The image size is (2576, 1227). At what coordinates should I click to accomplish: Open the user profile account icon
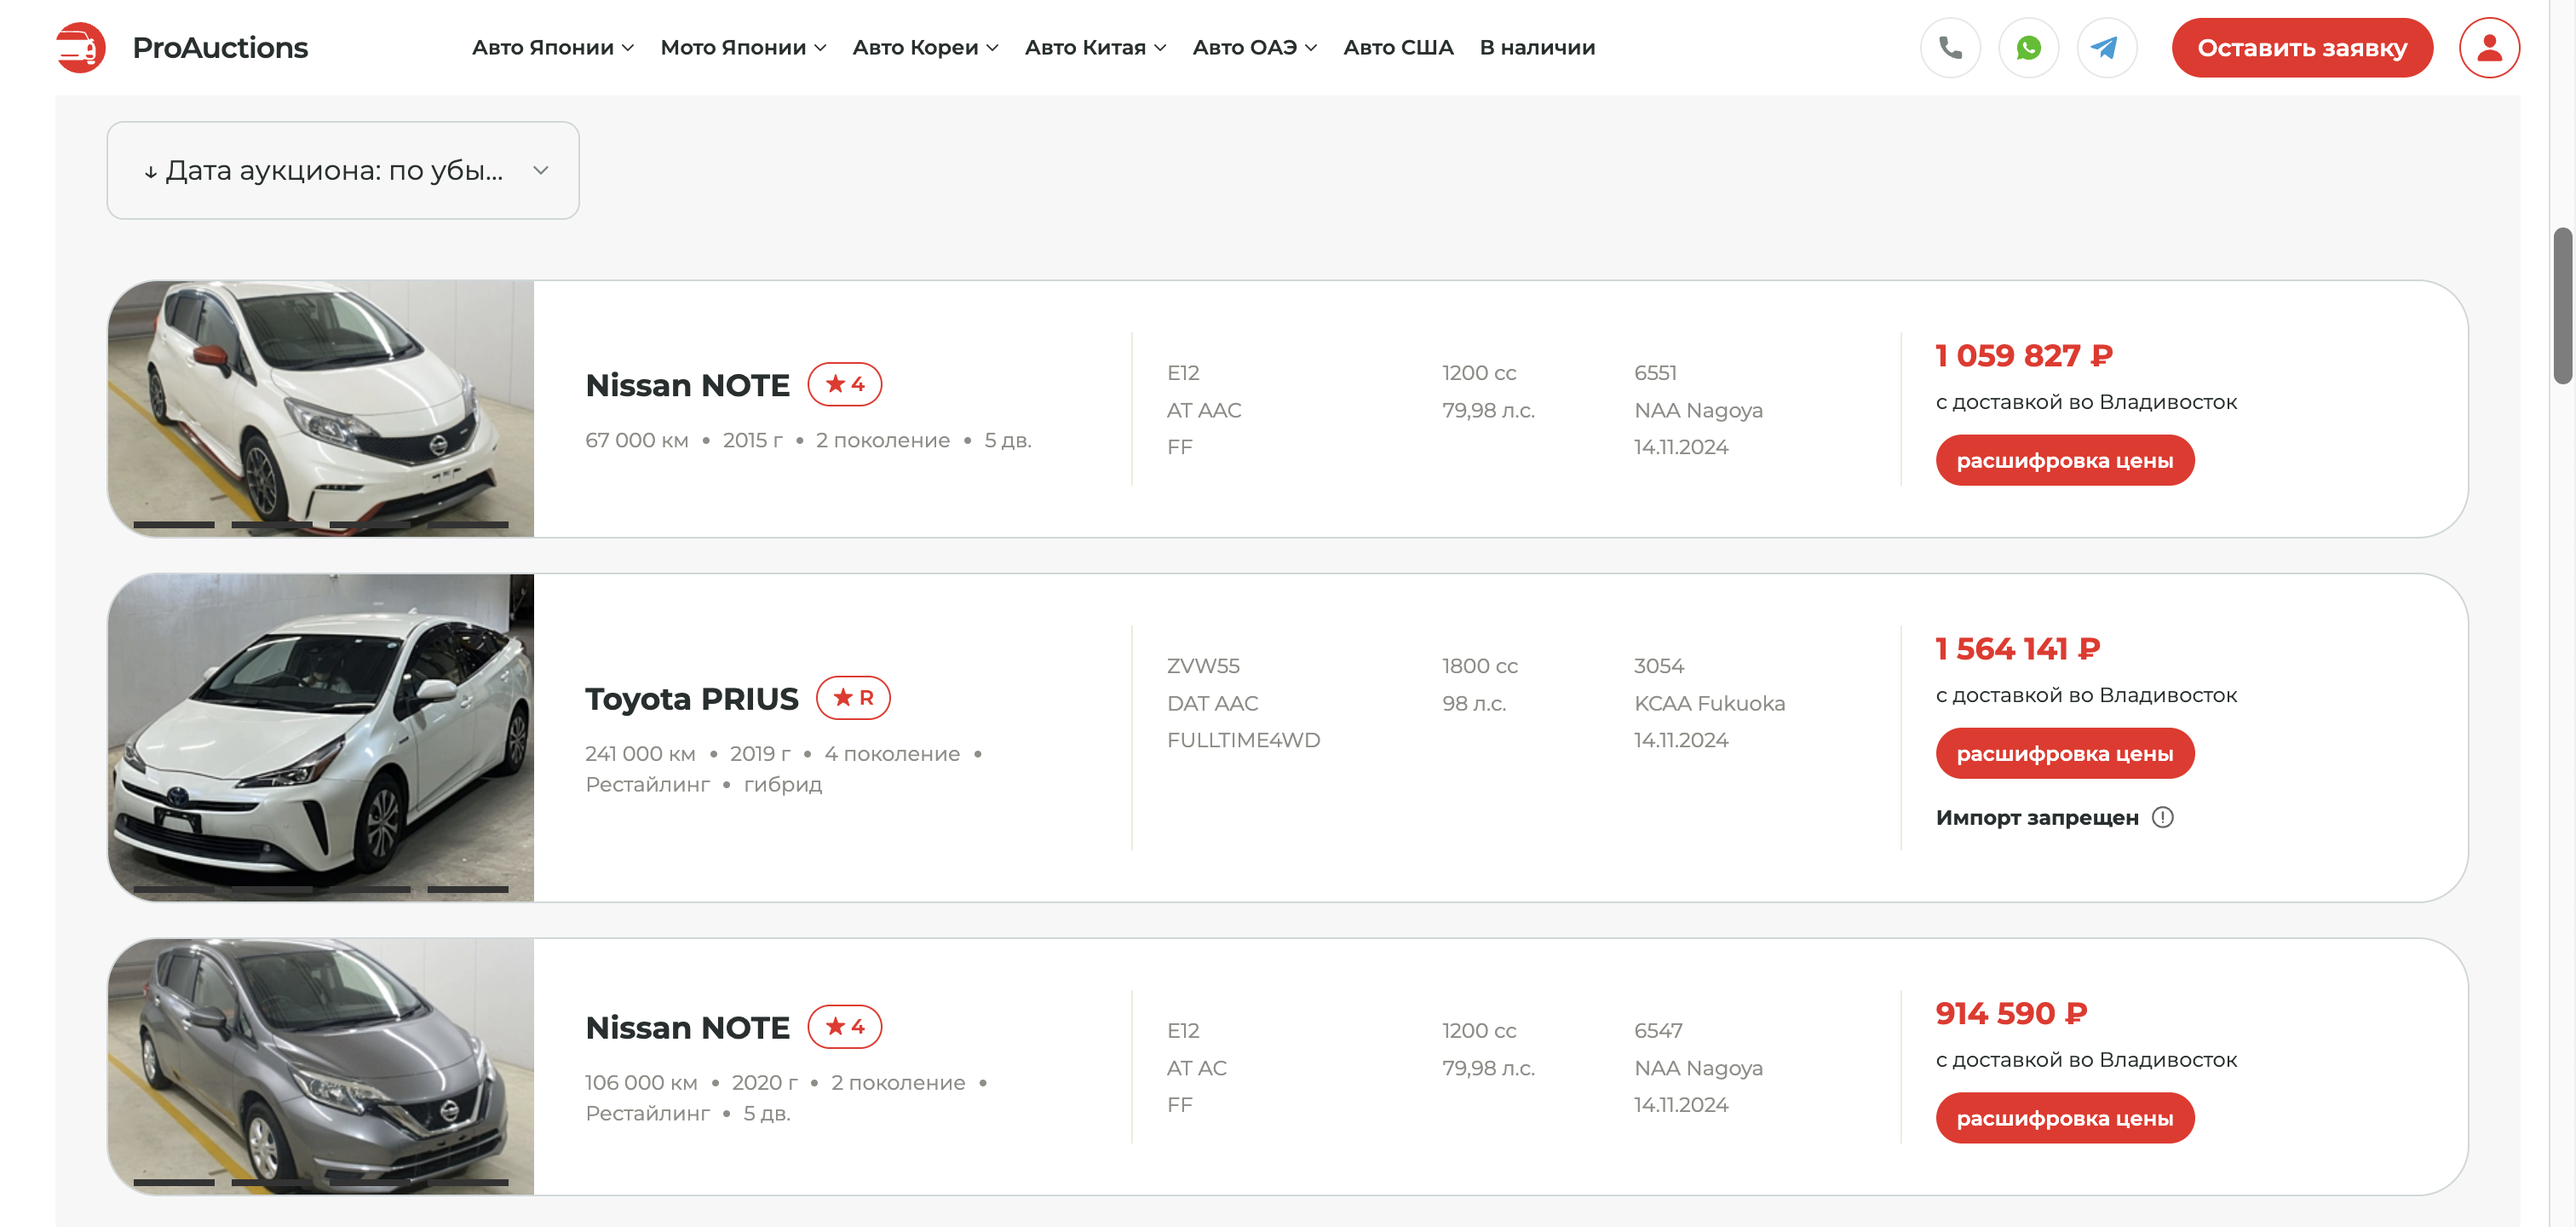point(2489,47)
